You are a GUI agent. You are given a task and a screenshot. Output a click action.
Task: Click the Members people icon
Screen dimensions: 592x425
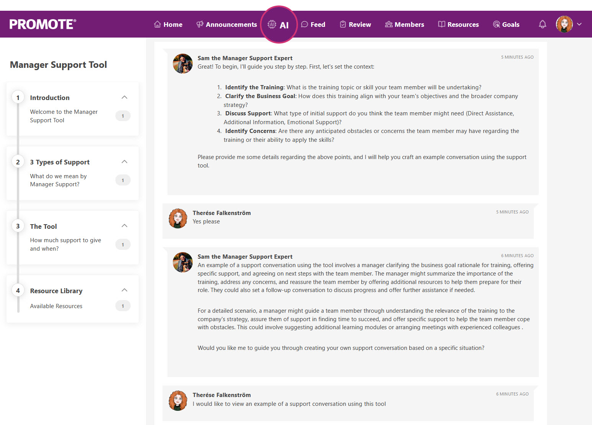[x=389, y=25]
